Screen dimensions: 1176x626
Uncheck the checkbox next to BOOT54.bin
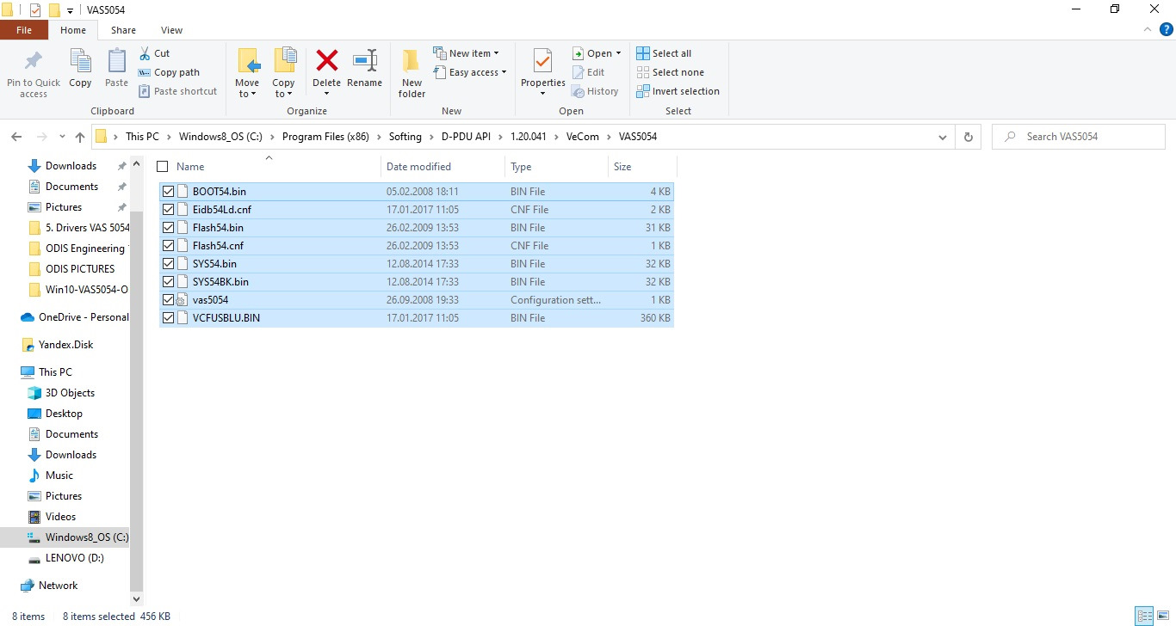coord(168,191)
